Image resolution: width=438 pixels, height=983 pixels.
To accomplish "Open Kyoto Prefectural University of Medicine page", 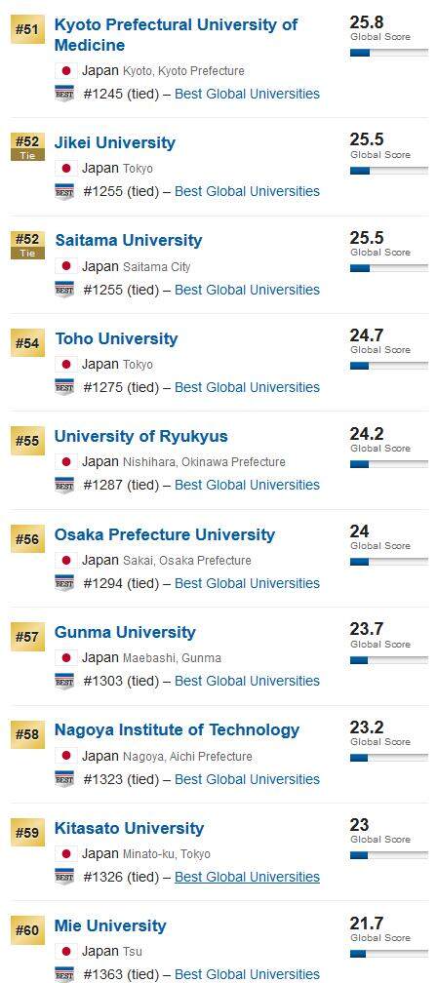I will click(x=177, y=34).
